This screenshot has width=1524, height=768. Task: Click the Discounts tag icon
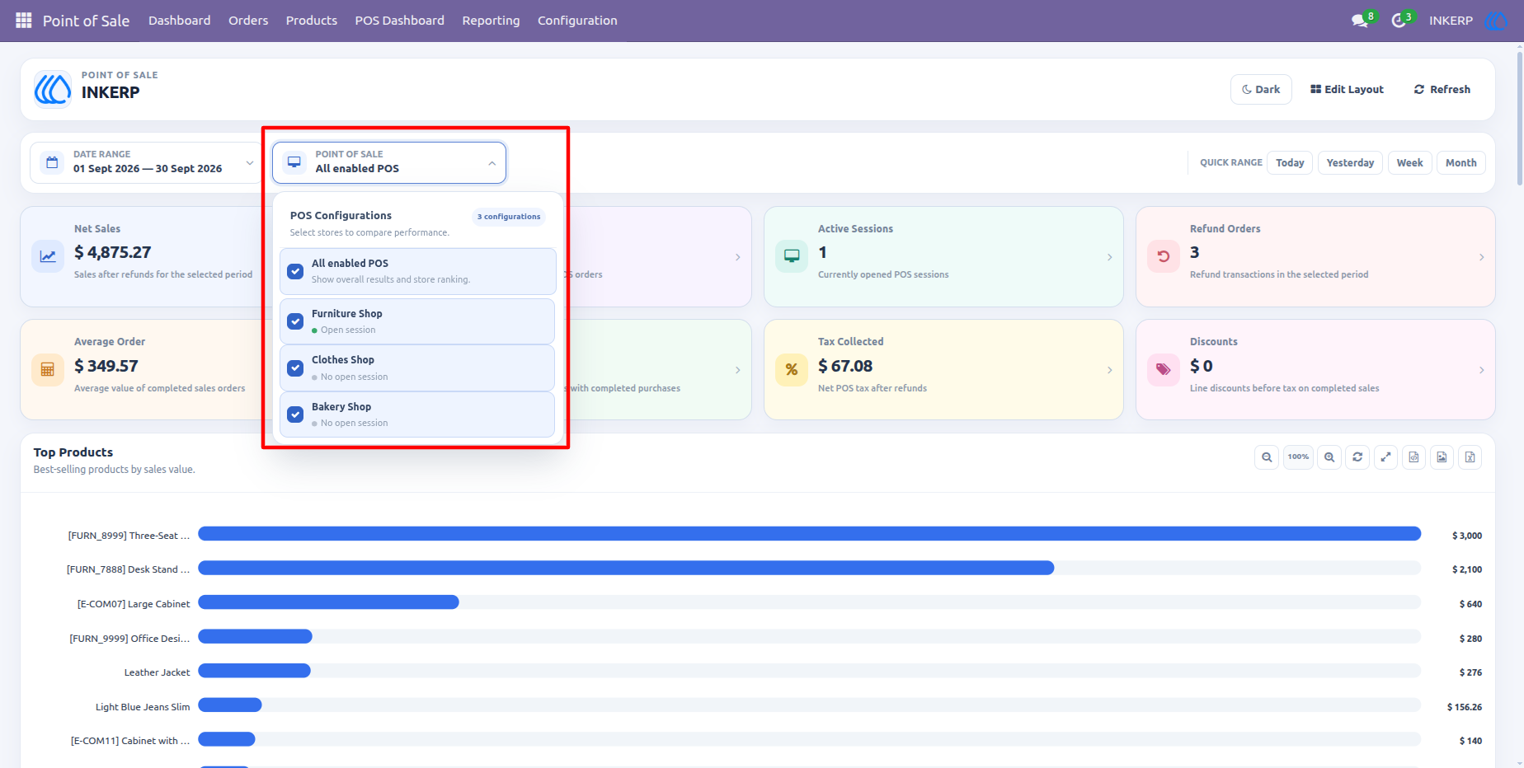click(1164, 369)
